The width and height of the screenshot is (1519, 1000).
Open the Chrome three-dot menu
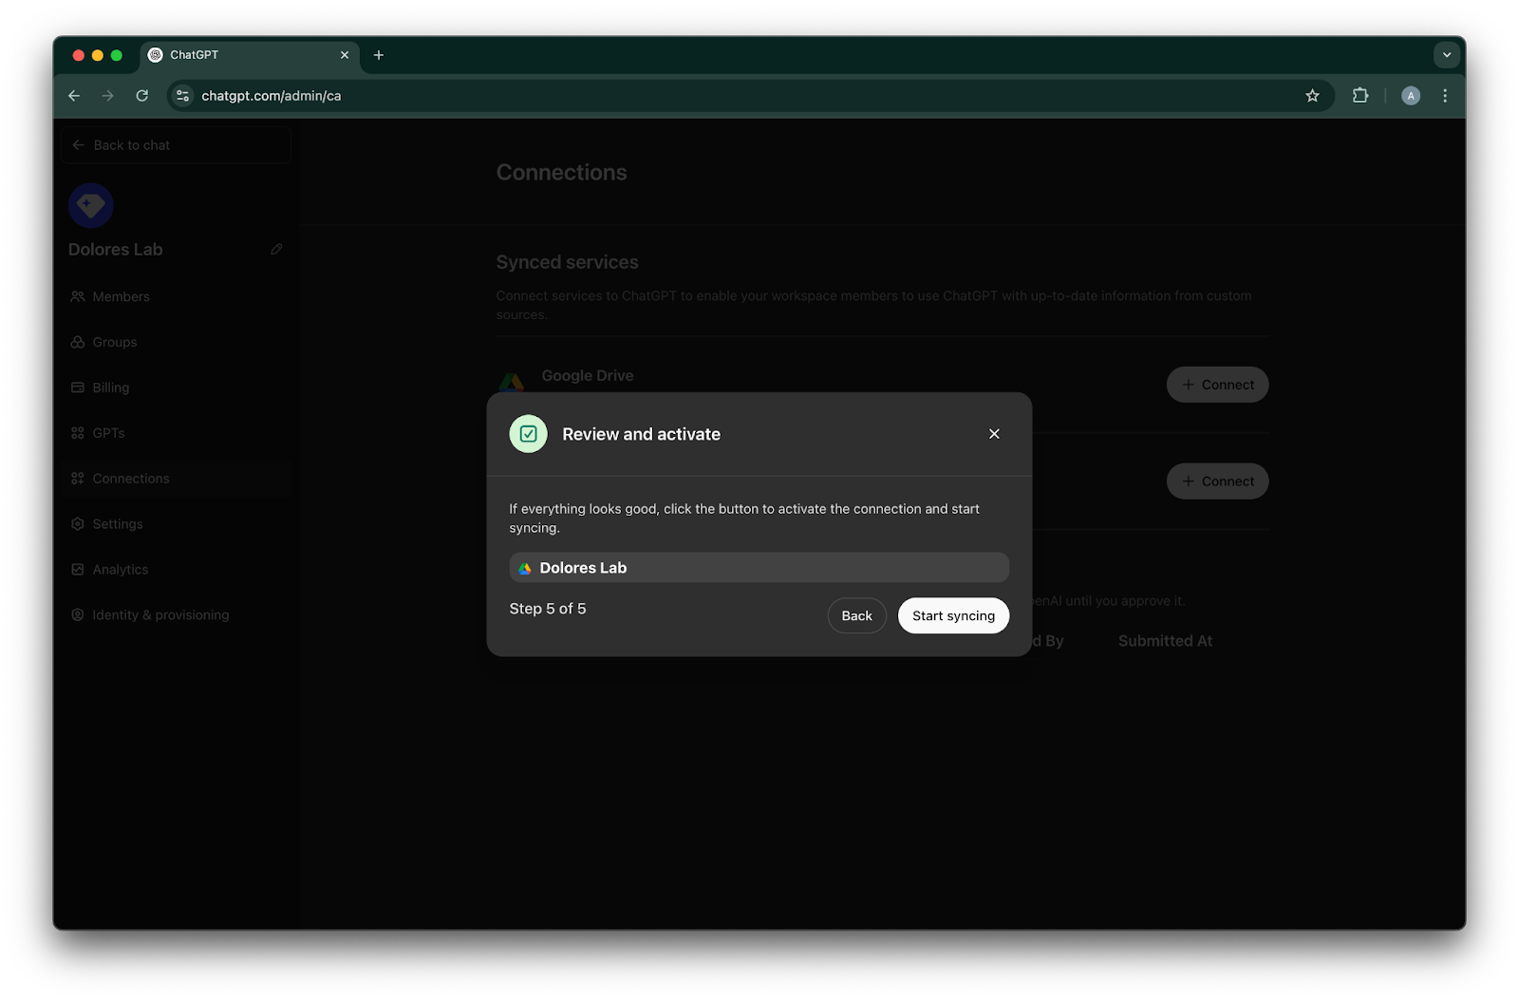[x=1445, y=96]
